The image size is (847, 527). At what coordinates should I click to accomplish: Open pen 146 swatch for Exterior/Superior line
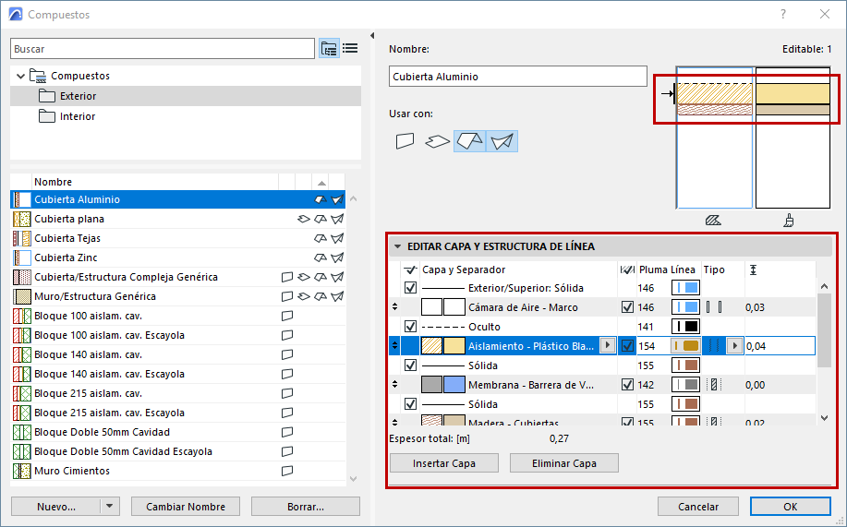click(x=685, y=288)
